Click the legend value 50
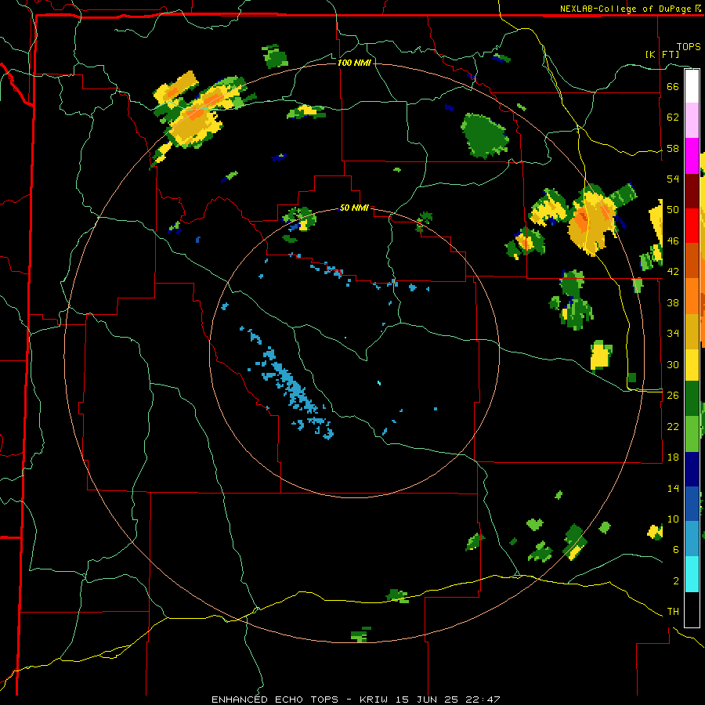 point(673,210)
